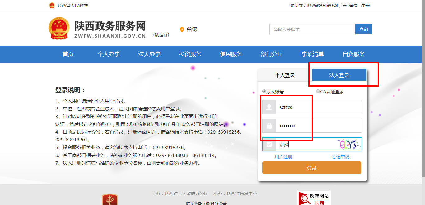Open 部门分厅 navigation item
Viewport: 425px width, 205px height.
coord(272,54)
